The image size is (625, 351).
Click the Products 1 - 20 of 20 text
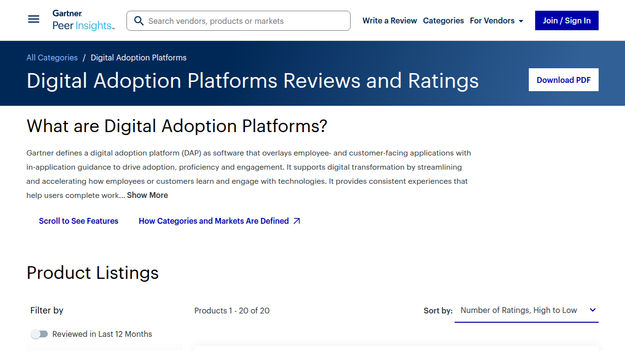point(232,311)
